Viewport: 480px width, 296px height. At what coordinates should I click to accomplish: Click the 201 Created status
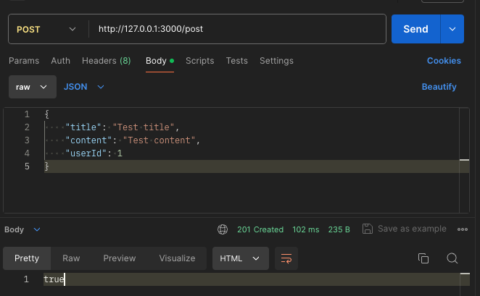(260, 229)
